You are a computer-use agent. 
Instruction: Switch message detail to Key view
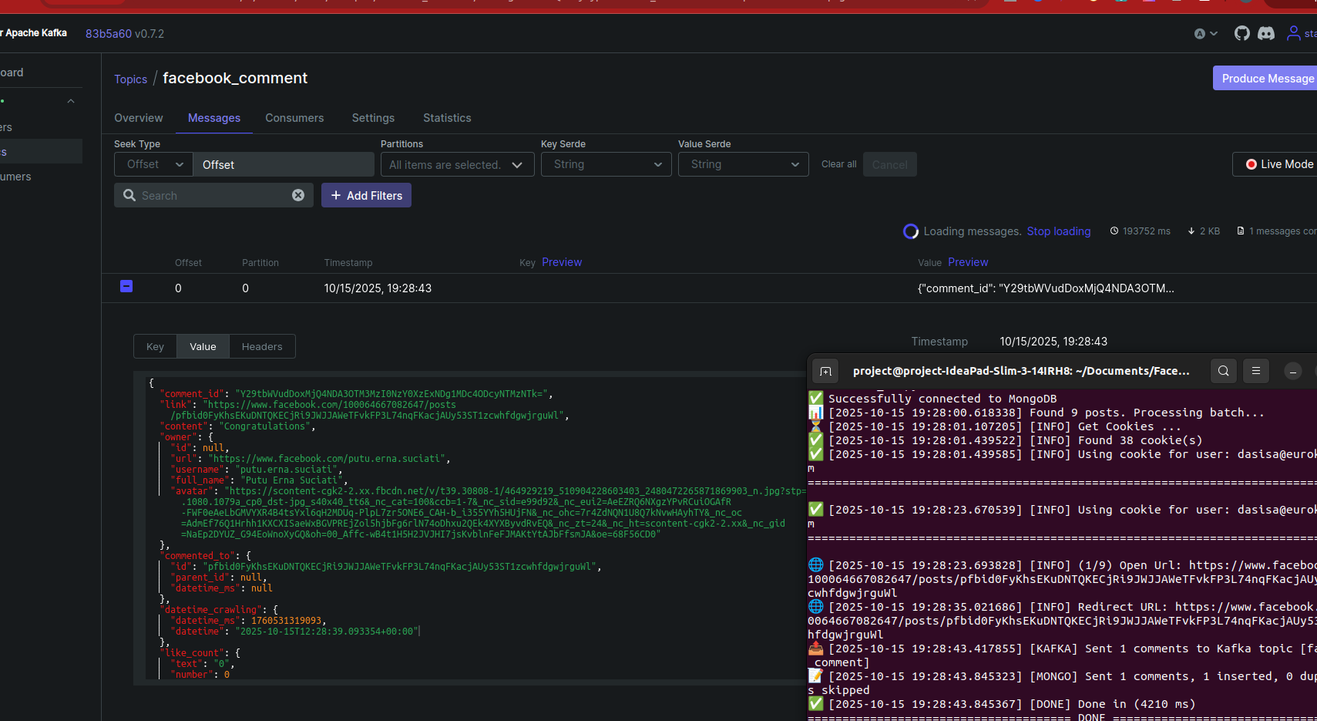[x=155, y=347]
